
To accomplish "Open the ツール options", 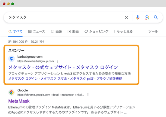I will click(153, 32).
